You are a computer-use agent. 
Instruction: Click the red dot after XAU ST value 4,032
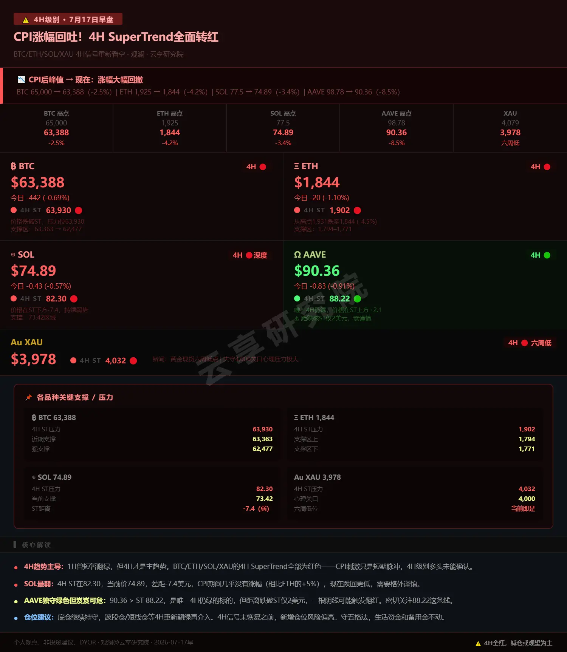coord(133,361)
